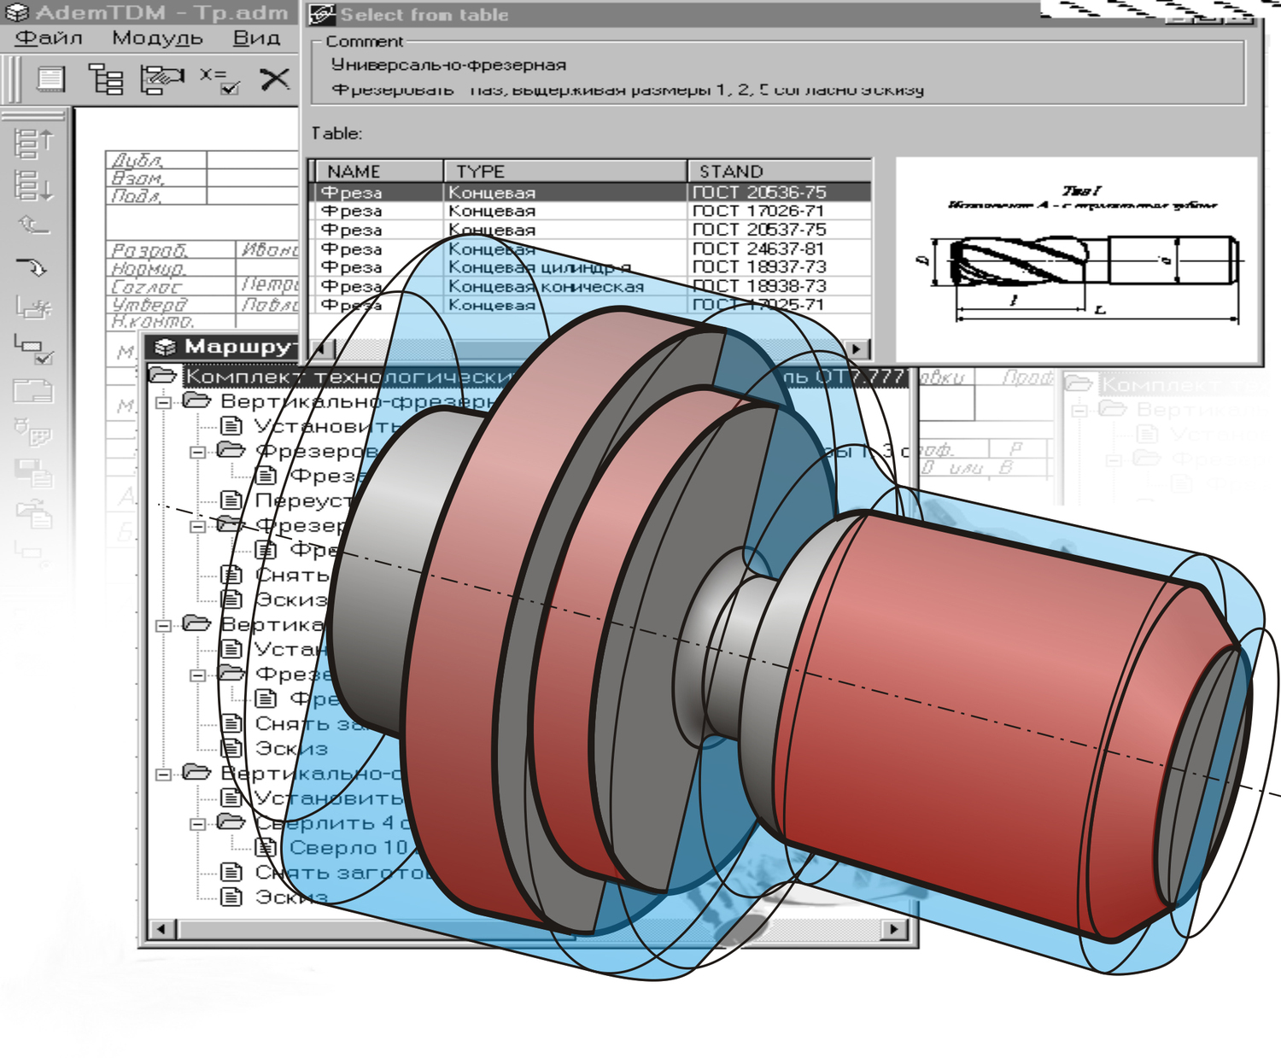Click the sidebar node icon with checkmark
This screenshot has height=1058, width=1281.
(34, 348)
